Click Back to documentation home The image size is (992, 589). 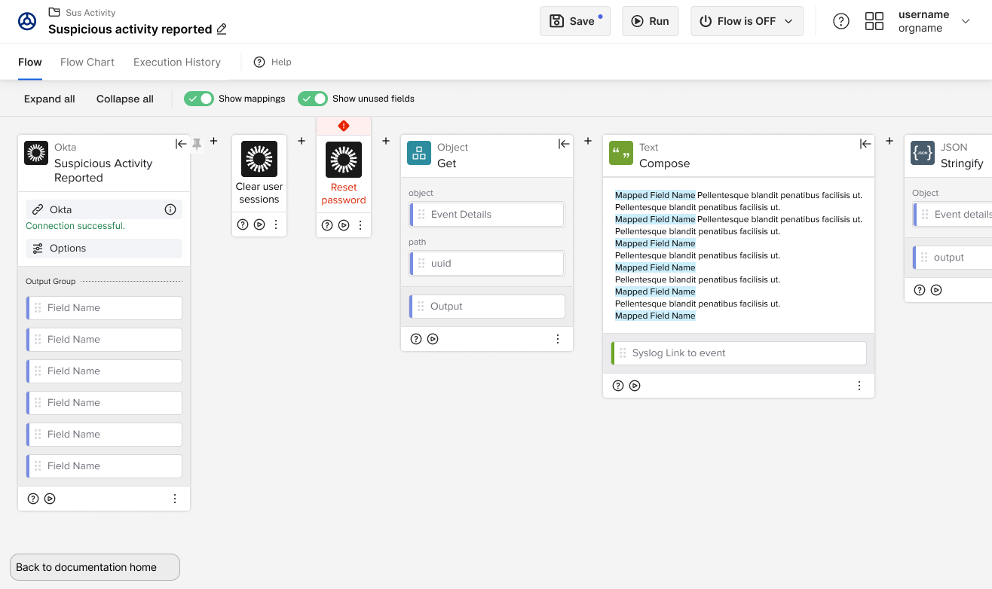click(95, 567)
